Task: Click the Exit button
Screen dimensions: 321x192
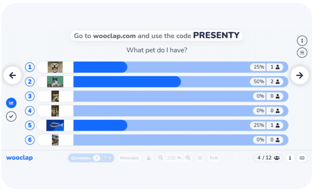Action: 214,158
